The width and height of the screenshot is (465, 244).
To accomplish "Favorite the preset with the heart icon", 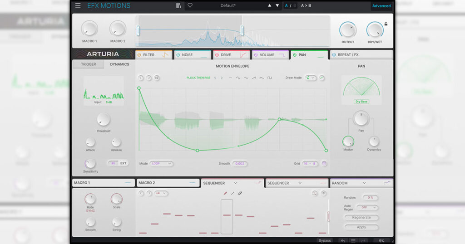I will [190, 5].
